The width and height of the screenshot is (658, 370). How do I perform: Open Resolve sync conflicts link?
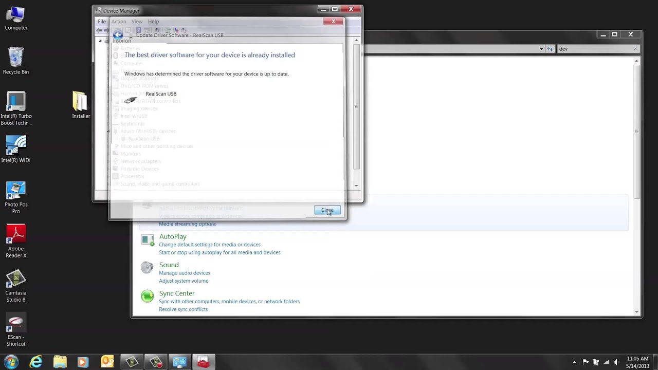click(184, 309)
